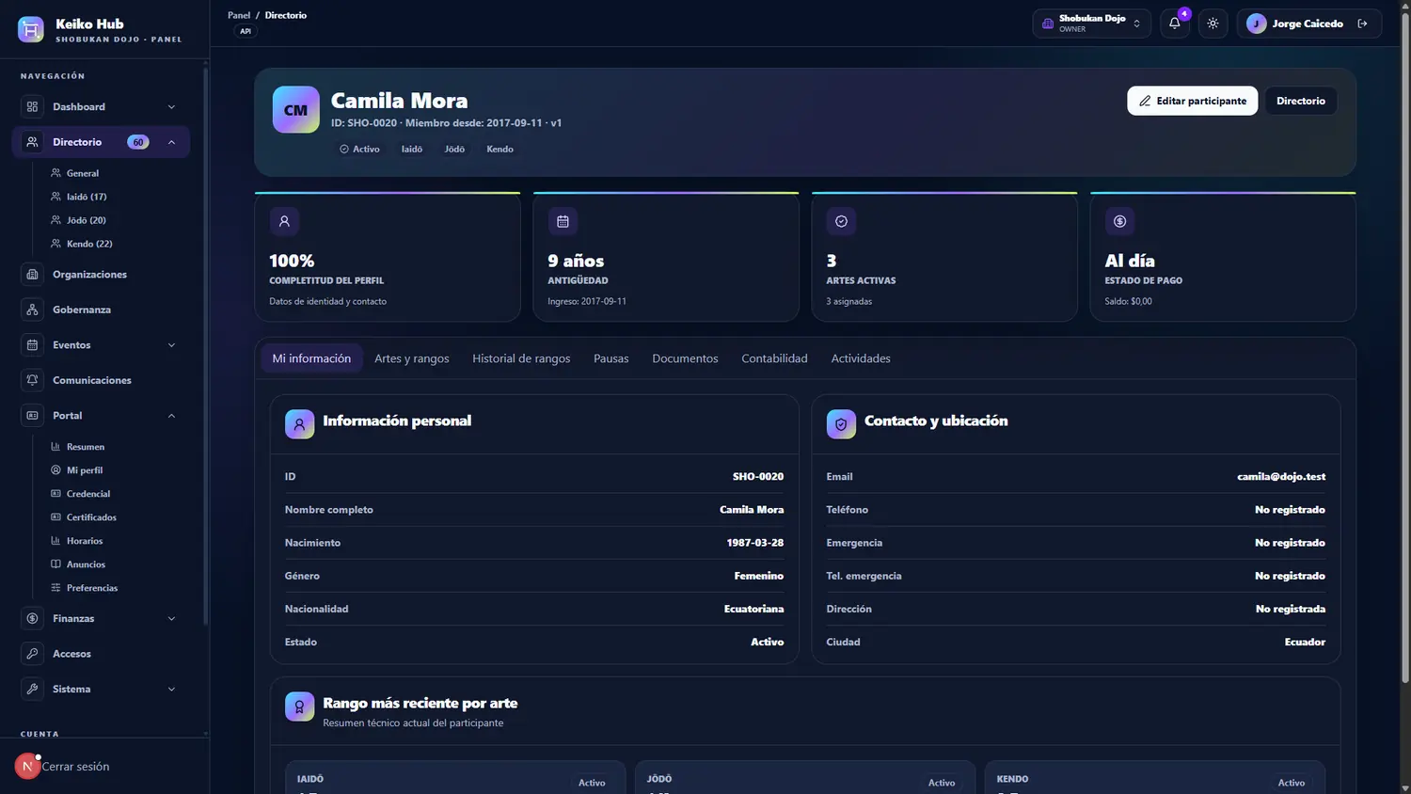Image resolution: width=1411 pixels, height=794 pixels.
Task: Click the logout arrow beside Jorge Caicedo
Action: point(1362,24)
